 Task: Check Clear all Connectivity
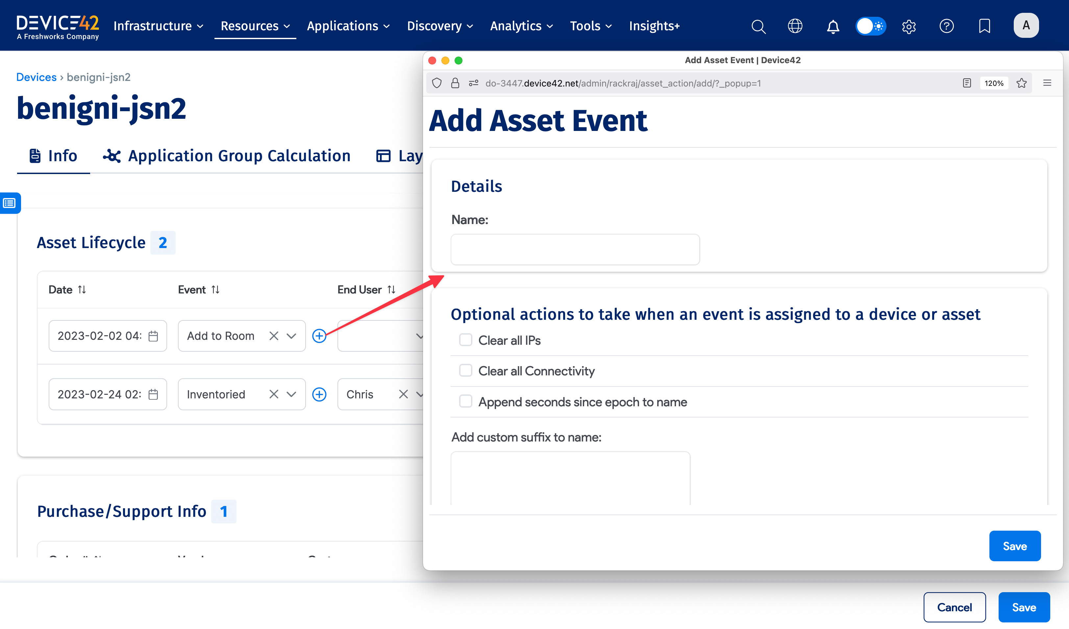[x=465, y=370]
